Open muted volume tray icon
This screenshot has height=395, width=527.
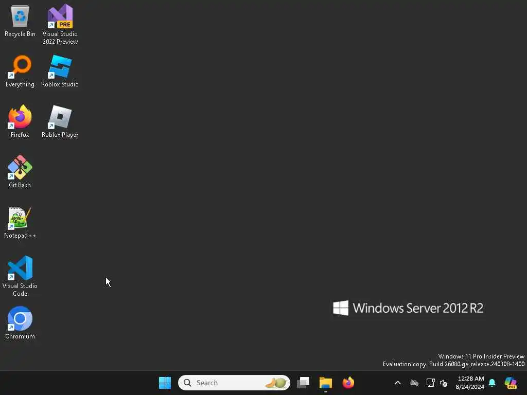pyautogui.click(x=444, y=383)
